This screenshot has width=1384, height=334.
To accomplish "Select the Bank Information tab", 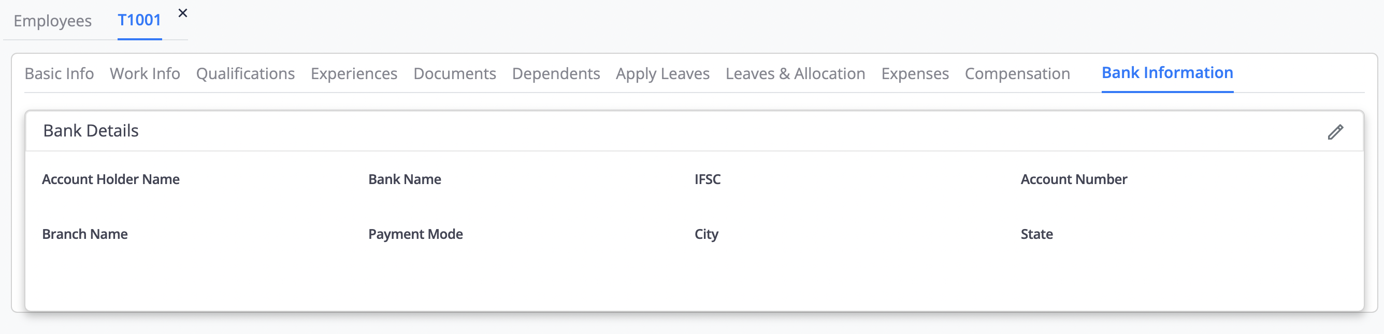I will click(x=1167, y=73).
